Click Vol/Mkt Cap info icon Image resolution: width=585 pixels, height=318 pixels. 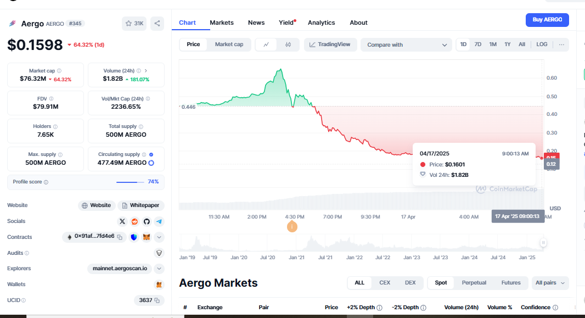(148, 99)
